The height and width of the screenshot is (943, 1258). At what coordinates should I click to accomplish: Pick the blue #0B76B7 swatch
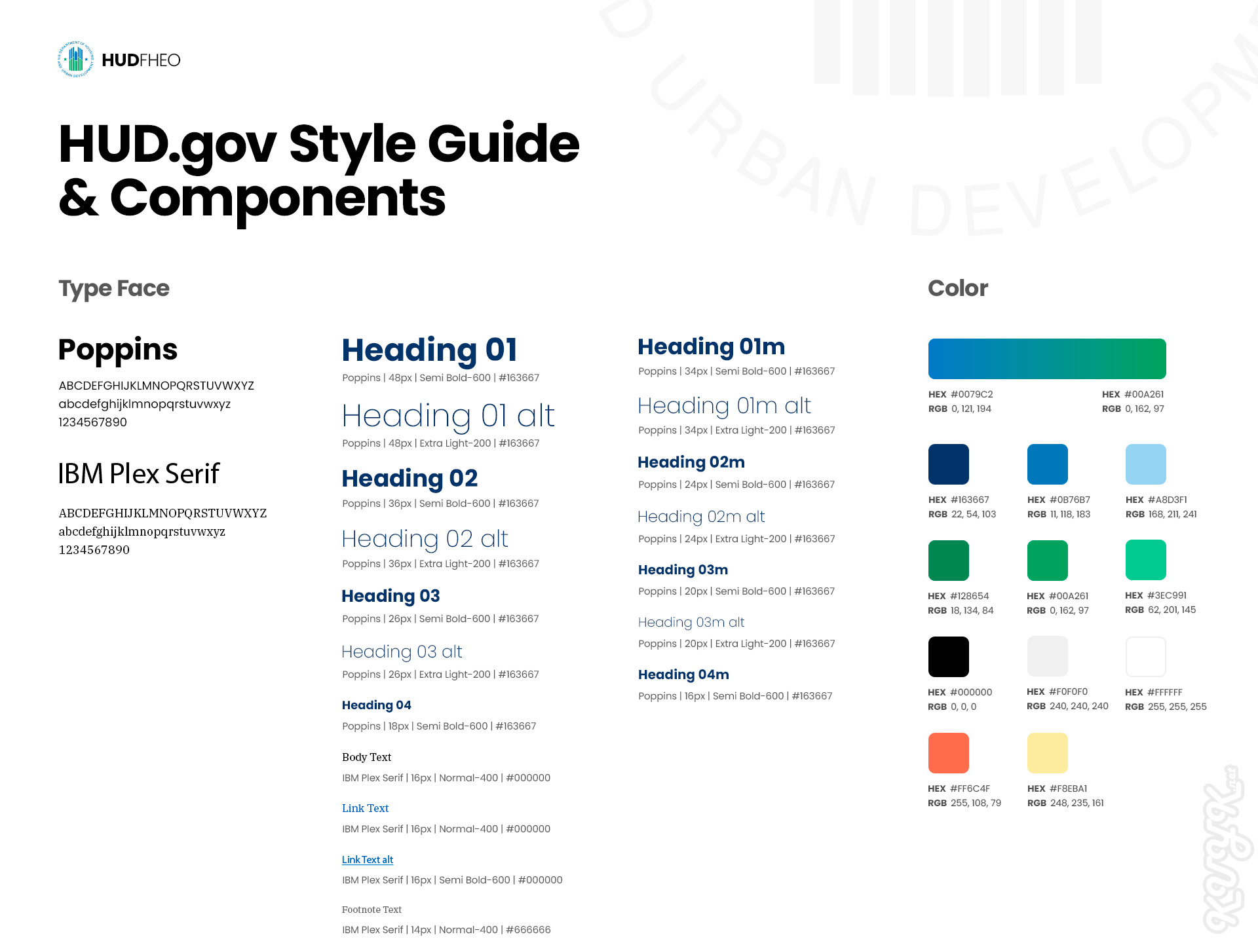1048,464
